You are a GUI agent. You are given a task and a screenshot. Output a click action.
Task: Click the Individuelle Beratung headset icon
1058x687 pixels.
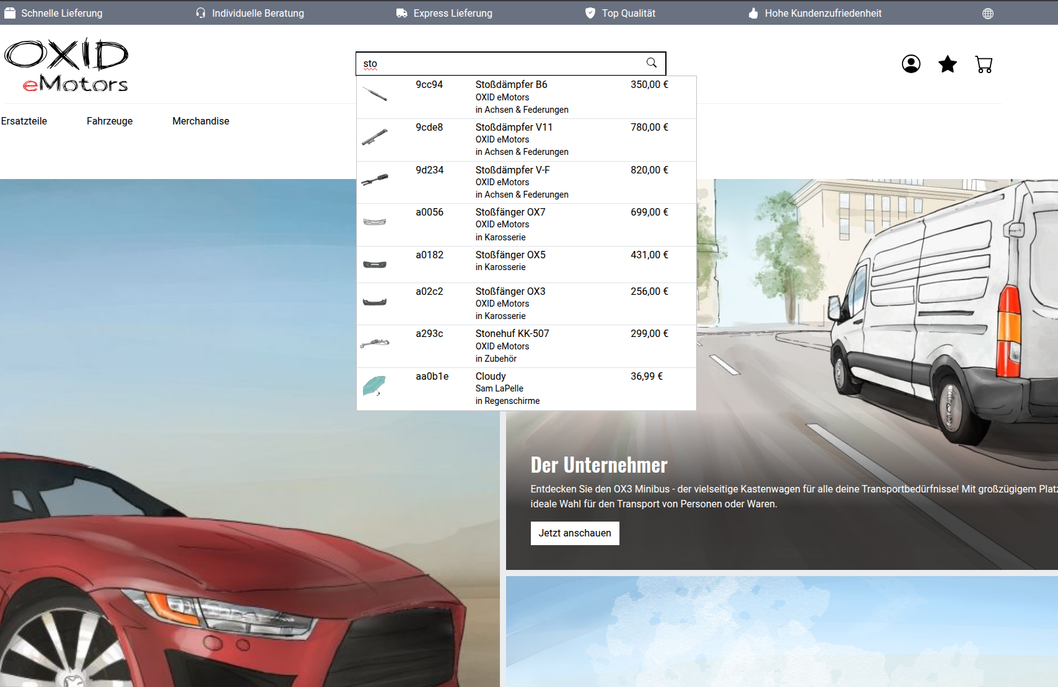pos(201,13)
